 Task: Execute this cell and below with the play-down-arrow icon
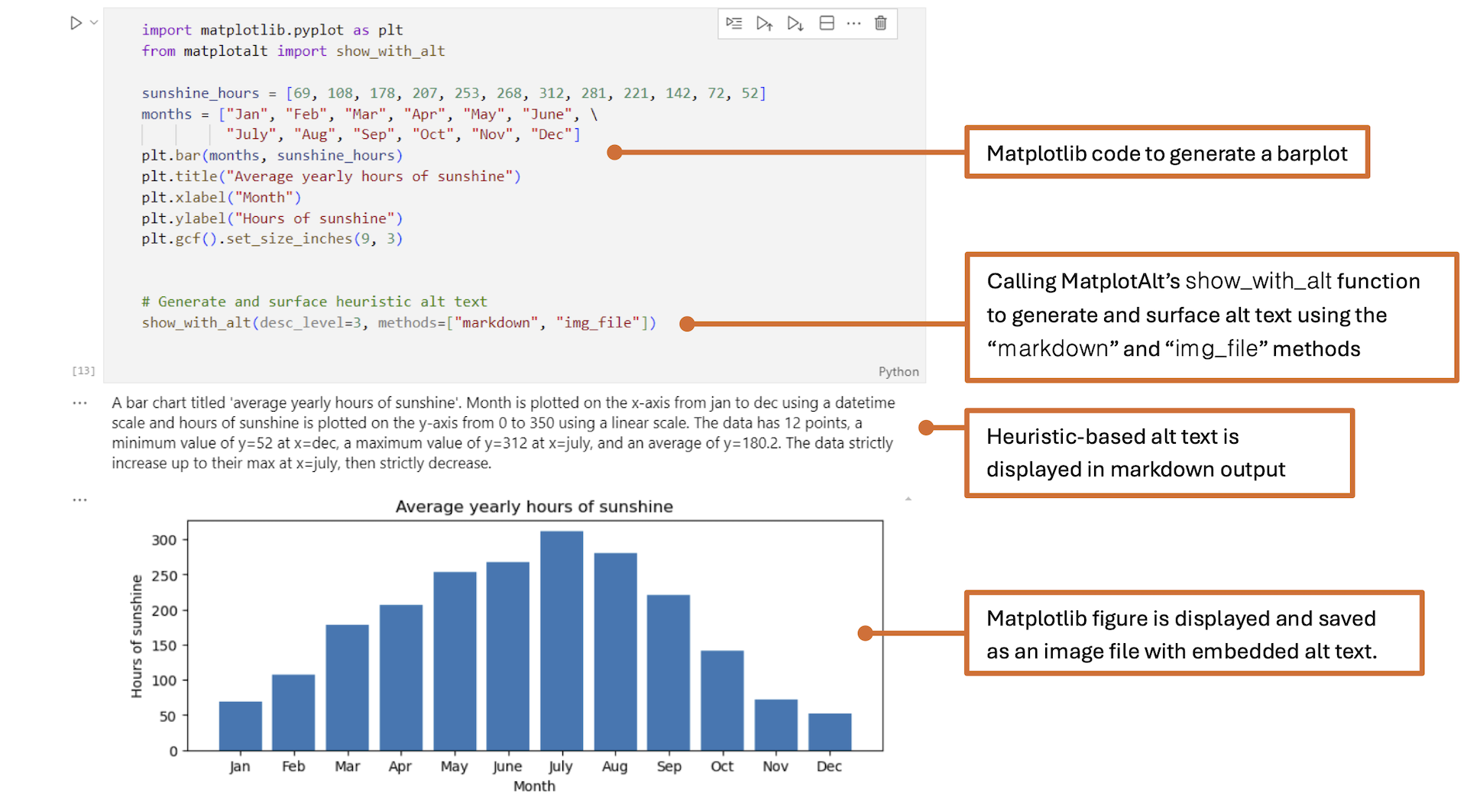[x=795, y=24]
